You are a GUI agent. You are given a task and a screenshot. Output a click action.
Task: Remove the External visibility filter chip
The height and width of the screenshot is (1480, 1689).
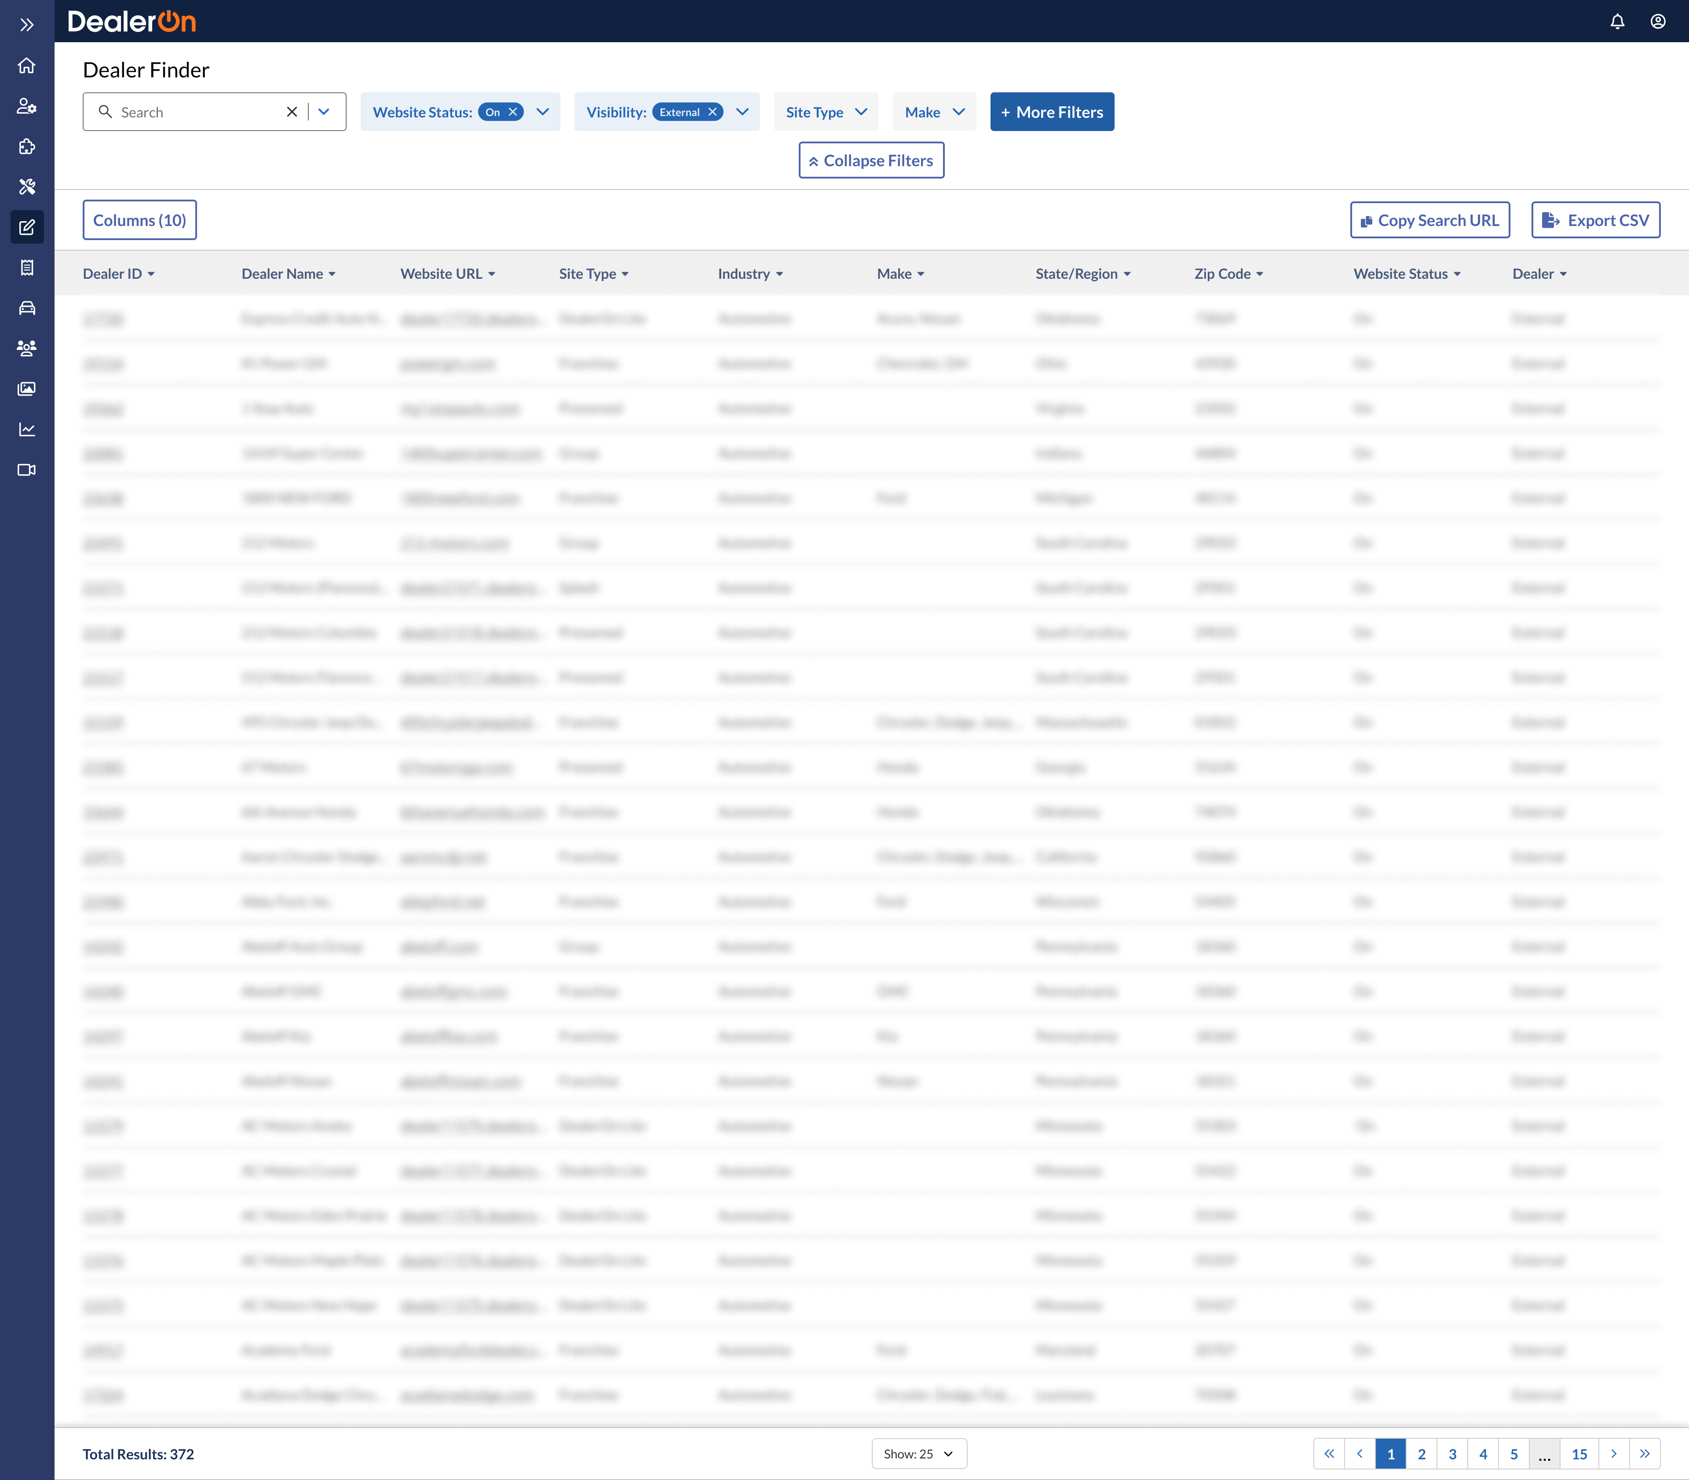pos(712,112)
